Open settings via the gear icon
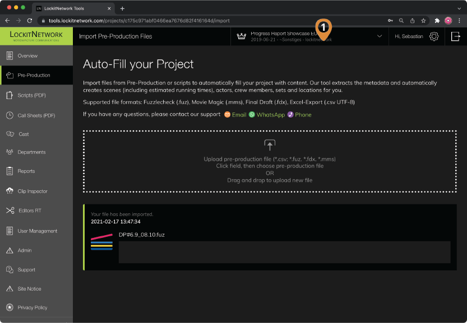This screenshot has width=467, height=323. coord(434,36)
